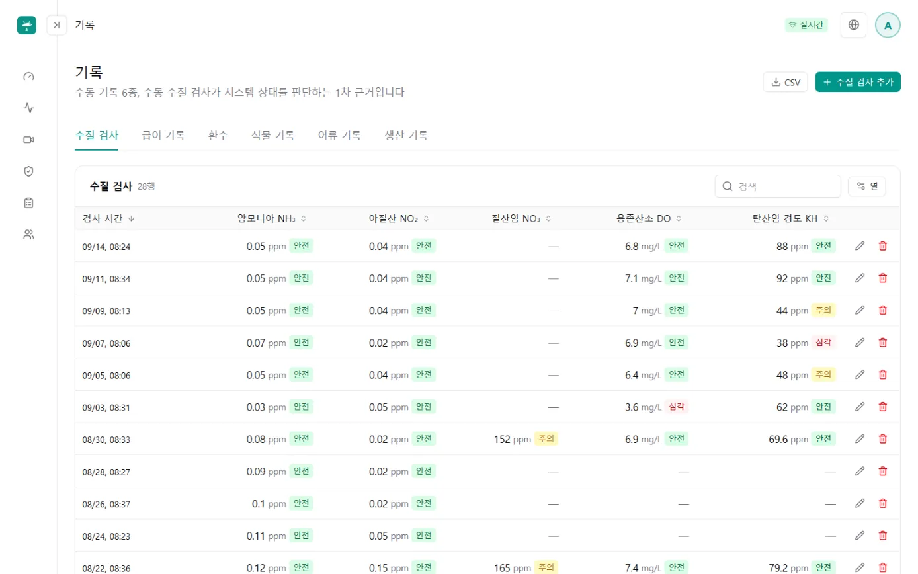Open the shield check sidebar icon

pos(28,171)
